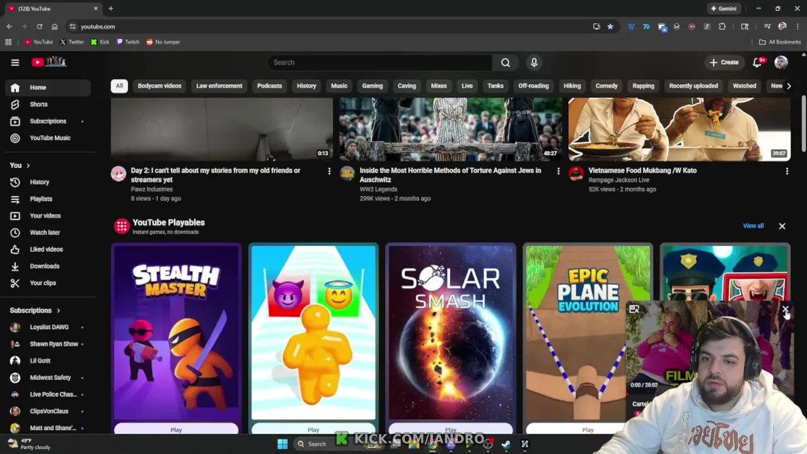Open the Rampage Jackson Live channel link
This screenshot has width=807, height=454.
point(618,180)
